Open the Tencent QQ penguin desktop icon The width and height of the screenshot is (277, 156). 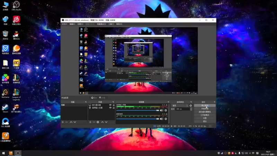click(x=16, y=35)
